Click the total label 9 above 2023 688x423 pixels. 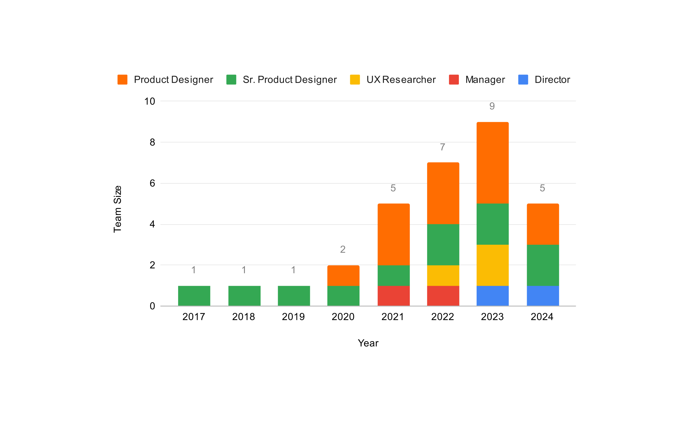492,106
